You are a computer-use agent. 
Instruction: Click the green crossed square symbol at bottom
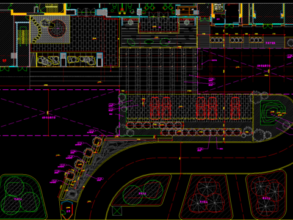click(117, 211)
